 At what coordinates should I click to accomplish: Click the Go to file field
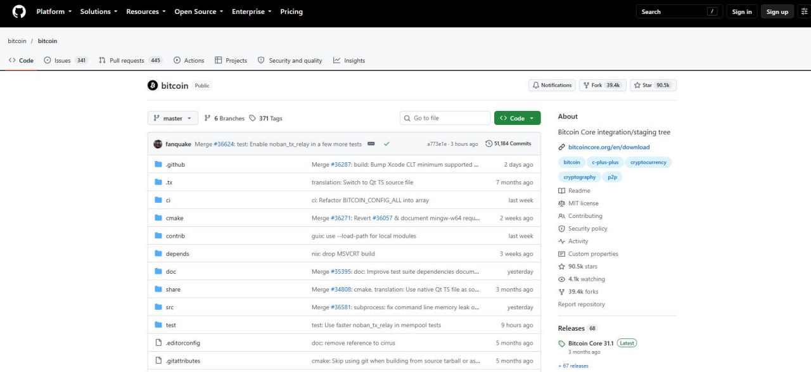pos(445,118)
